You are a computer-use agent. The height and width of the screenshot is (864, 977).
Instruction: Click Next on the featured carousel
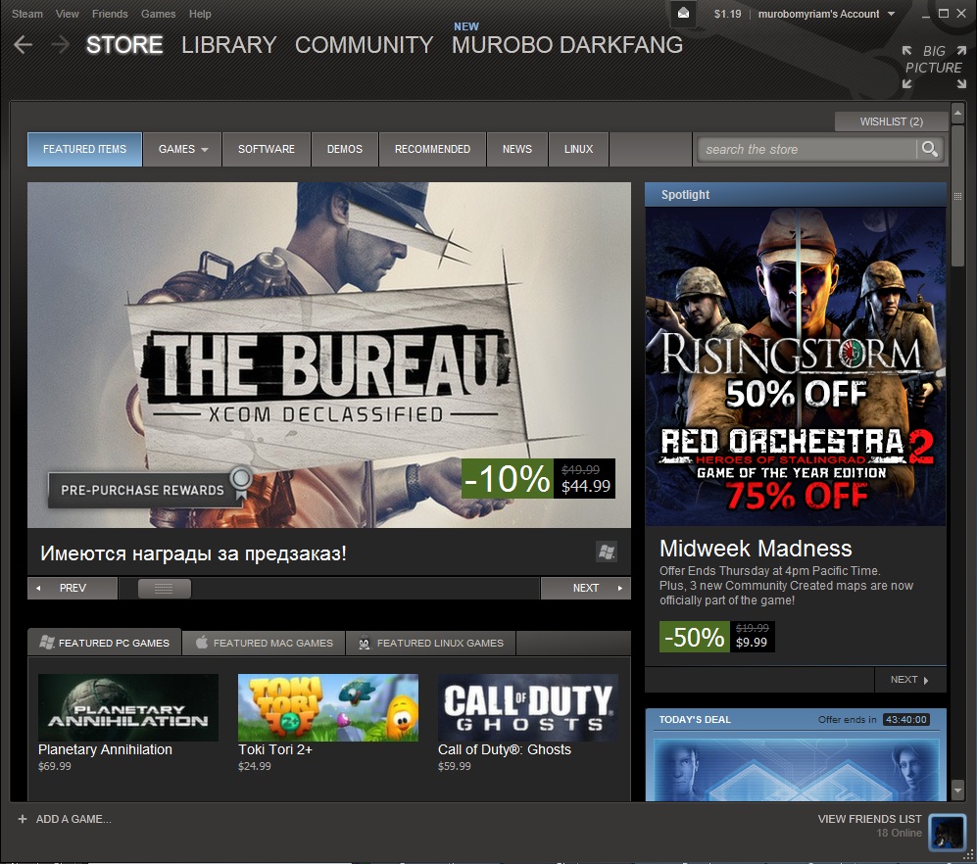(x=586, y=588)
